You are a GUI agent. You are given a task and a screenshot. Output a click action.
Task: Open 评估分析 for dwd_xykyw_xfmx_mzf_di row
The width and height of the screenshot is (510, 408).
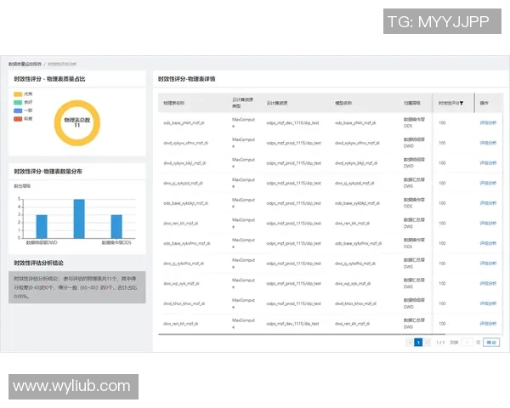pos(489,143)
